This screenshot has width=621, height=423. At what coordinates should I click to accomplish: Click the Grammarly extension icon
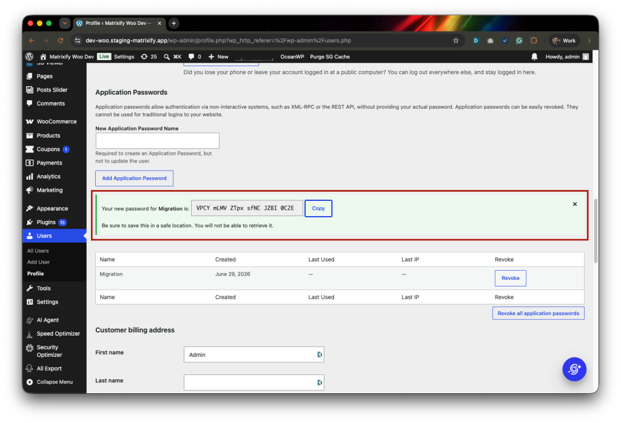[519, 41]
